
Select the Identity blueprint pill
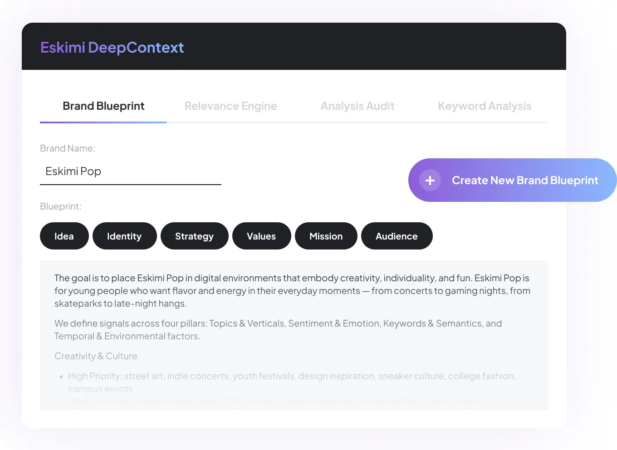pos(125,236)
